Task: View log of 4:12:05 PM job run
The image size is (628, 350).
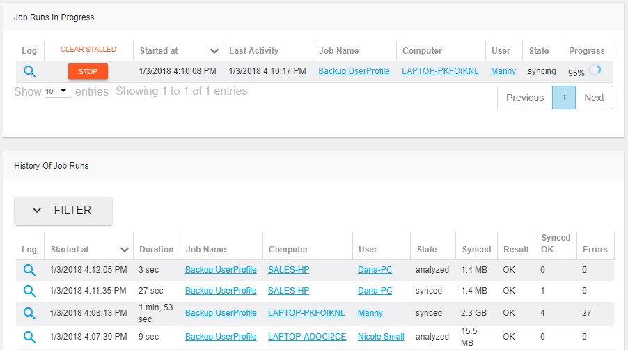Action: pyautogui.click(x=29, y=270)
